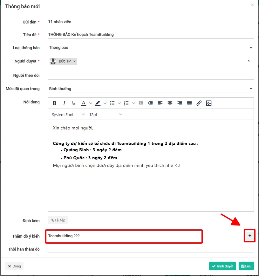The image size is (259, 276).
Task: Click the underline formatting icon
Action: [x=74, y=103]
